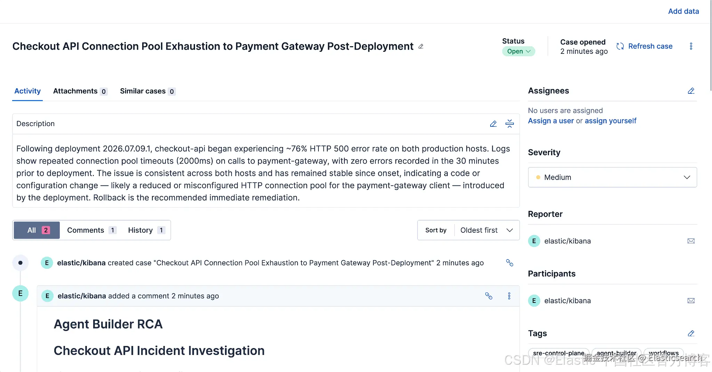Screen dimensions: 712x372
Task: Switch to the Activity tab
Action: (27, 91)
